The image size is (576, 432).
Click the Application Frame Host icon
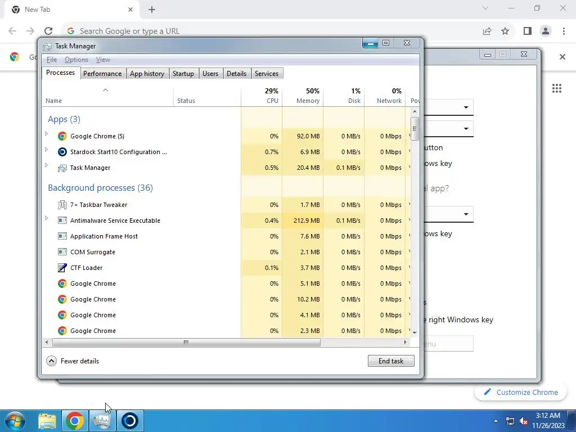pyautogui.click(x=62, y=237)
